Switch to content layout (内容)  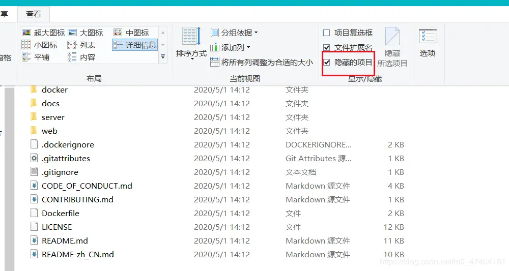(x=81, y=57)
